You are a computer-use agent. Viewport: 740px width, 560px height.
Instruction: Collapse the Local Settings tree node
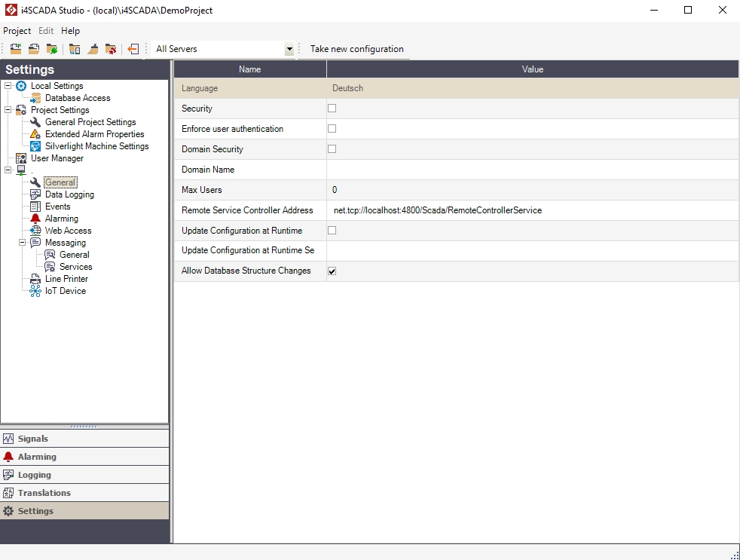pyautogui.click(x=8, y=86)
